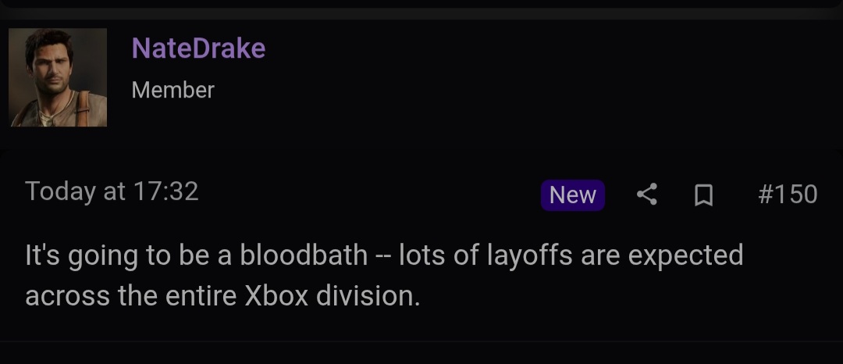Click the 'Today at 17:32' timestamp
This screenshot has width=843, height=364.
[112, 191]
